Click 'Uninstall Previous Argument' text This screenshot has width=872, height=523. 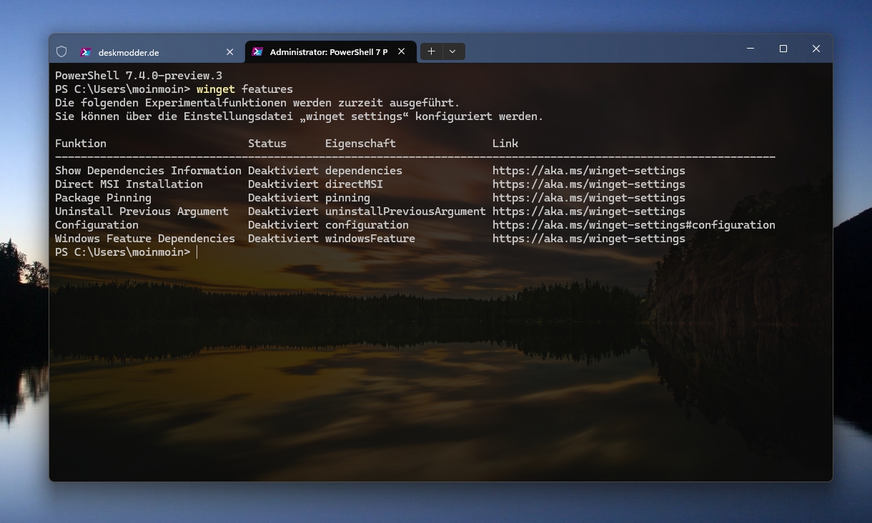142,211
